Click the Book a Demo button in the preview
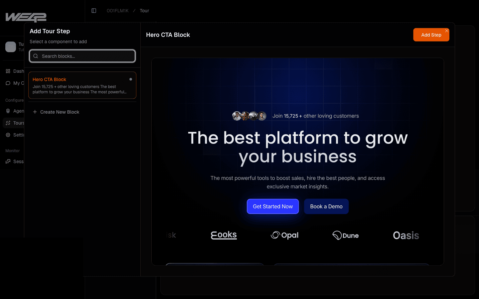479x299 pixels. coord(326,206)
